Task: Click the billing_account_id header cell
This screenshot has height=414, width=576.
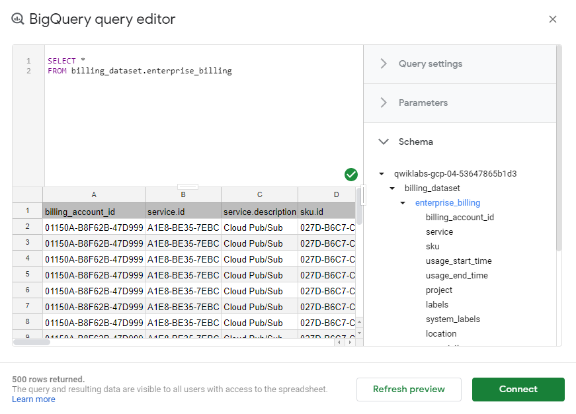Action: (x=94, y=212)
